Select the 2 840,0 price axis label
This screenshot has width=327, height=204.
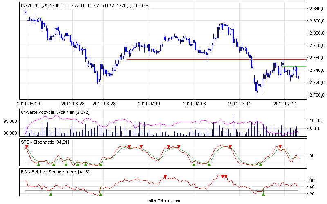point(317,9)
